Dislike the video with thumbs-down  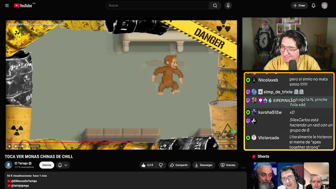(161, 165)
